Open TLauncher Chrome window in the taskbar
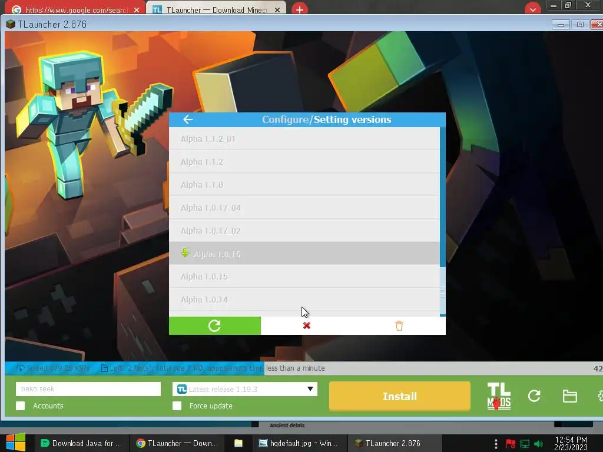Screen dimensions: 603x452 (x=177, y=443)
